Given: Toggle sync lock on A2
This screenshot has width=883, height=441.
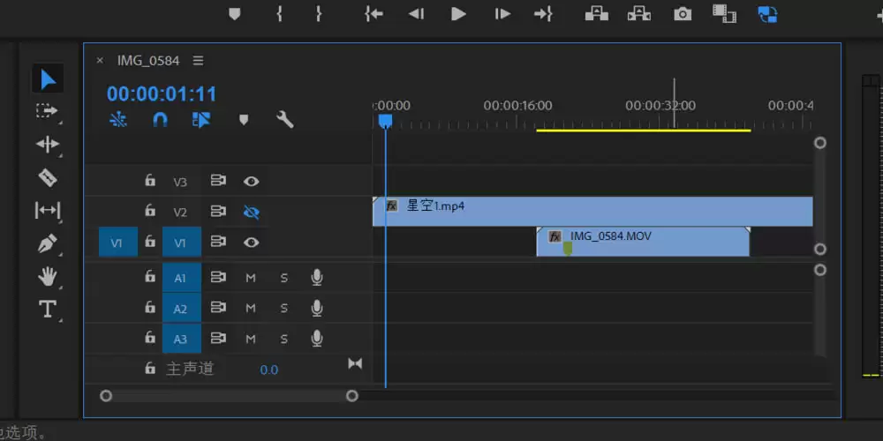Looking at the screenshot, I should pyautogui.click(x=218, y=308).
